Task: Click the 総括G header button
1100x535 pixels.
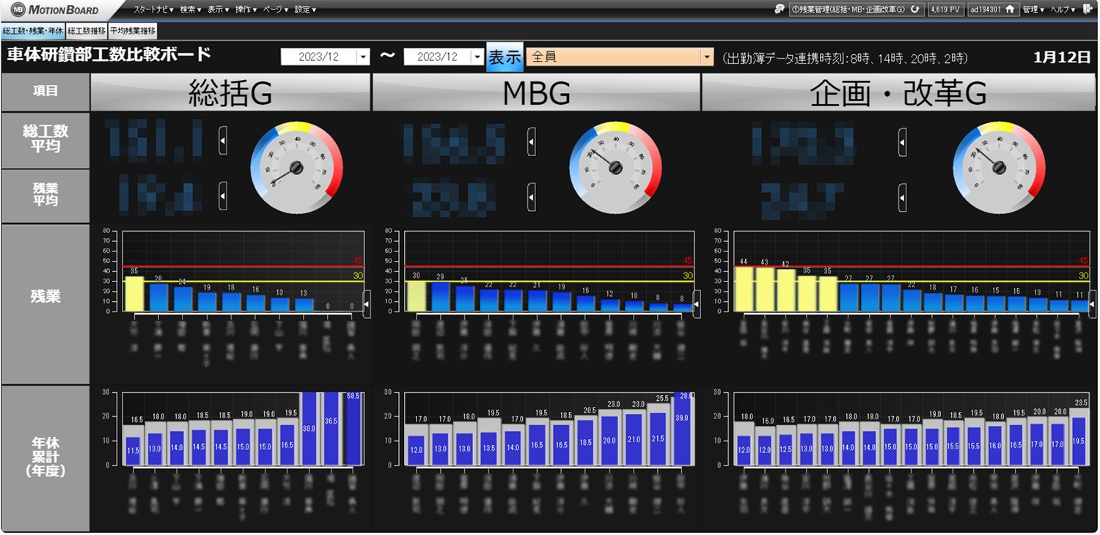Action: [230, 93]
